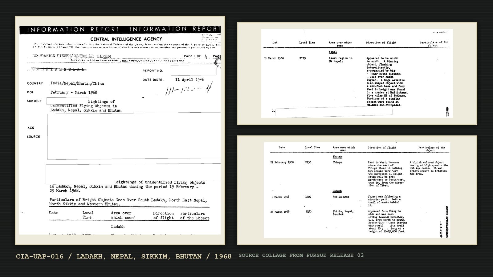Open the CIA Information Report cover page thumbnail

pyautogui.click(x=120, y=130)
